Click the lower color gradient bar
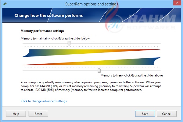 click(x=91, y=62)
